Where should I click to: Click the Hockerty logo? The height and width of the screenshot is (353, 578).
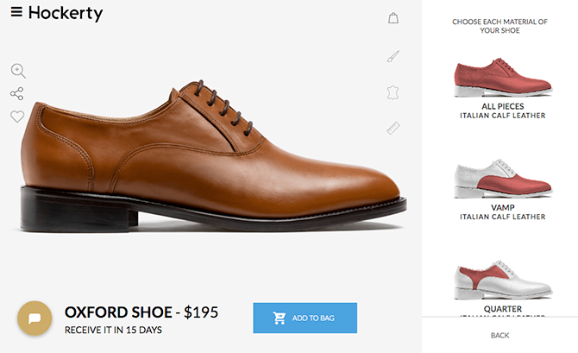pyautogui.click(x=66, y=13)
